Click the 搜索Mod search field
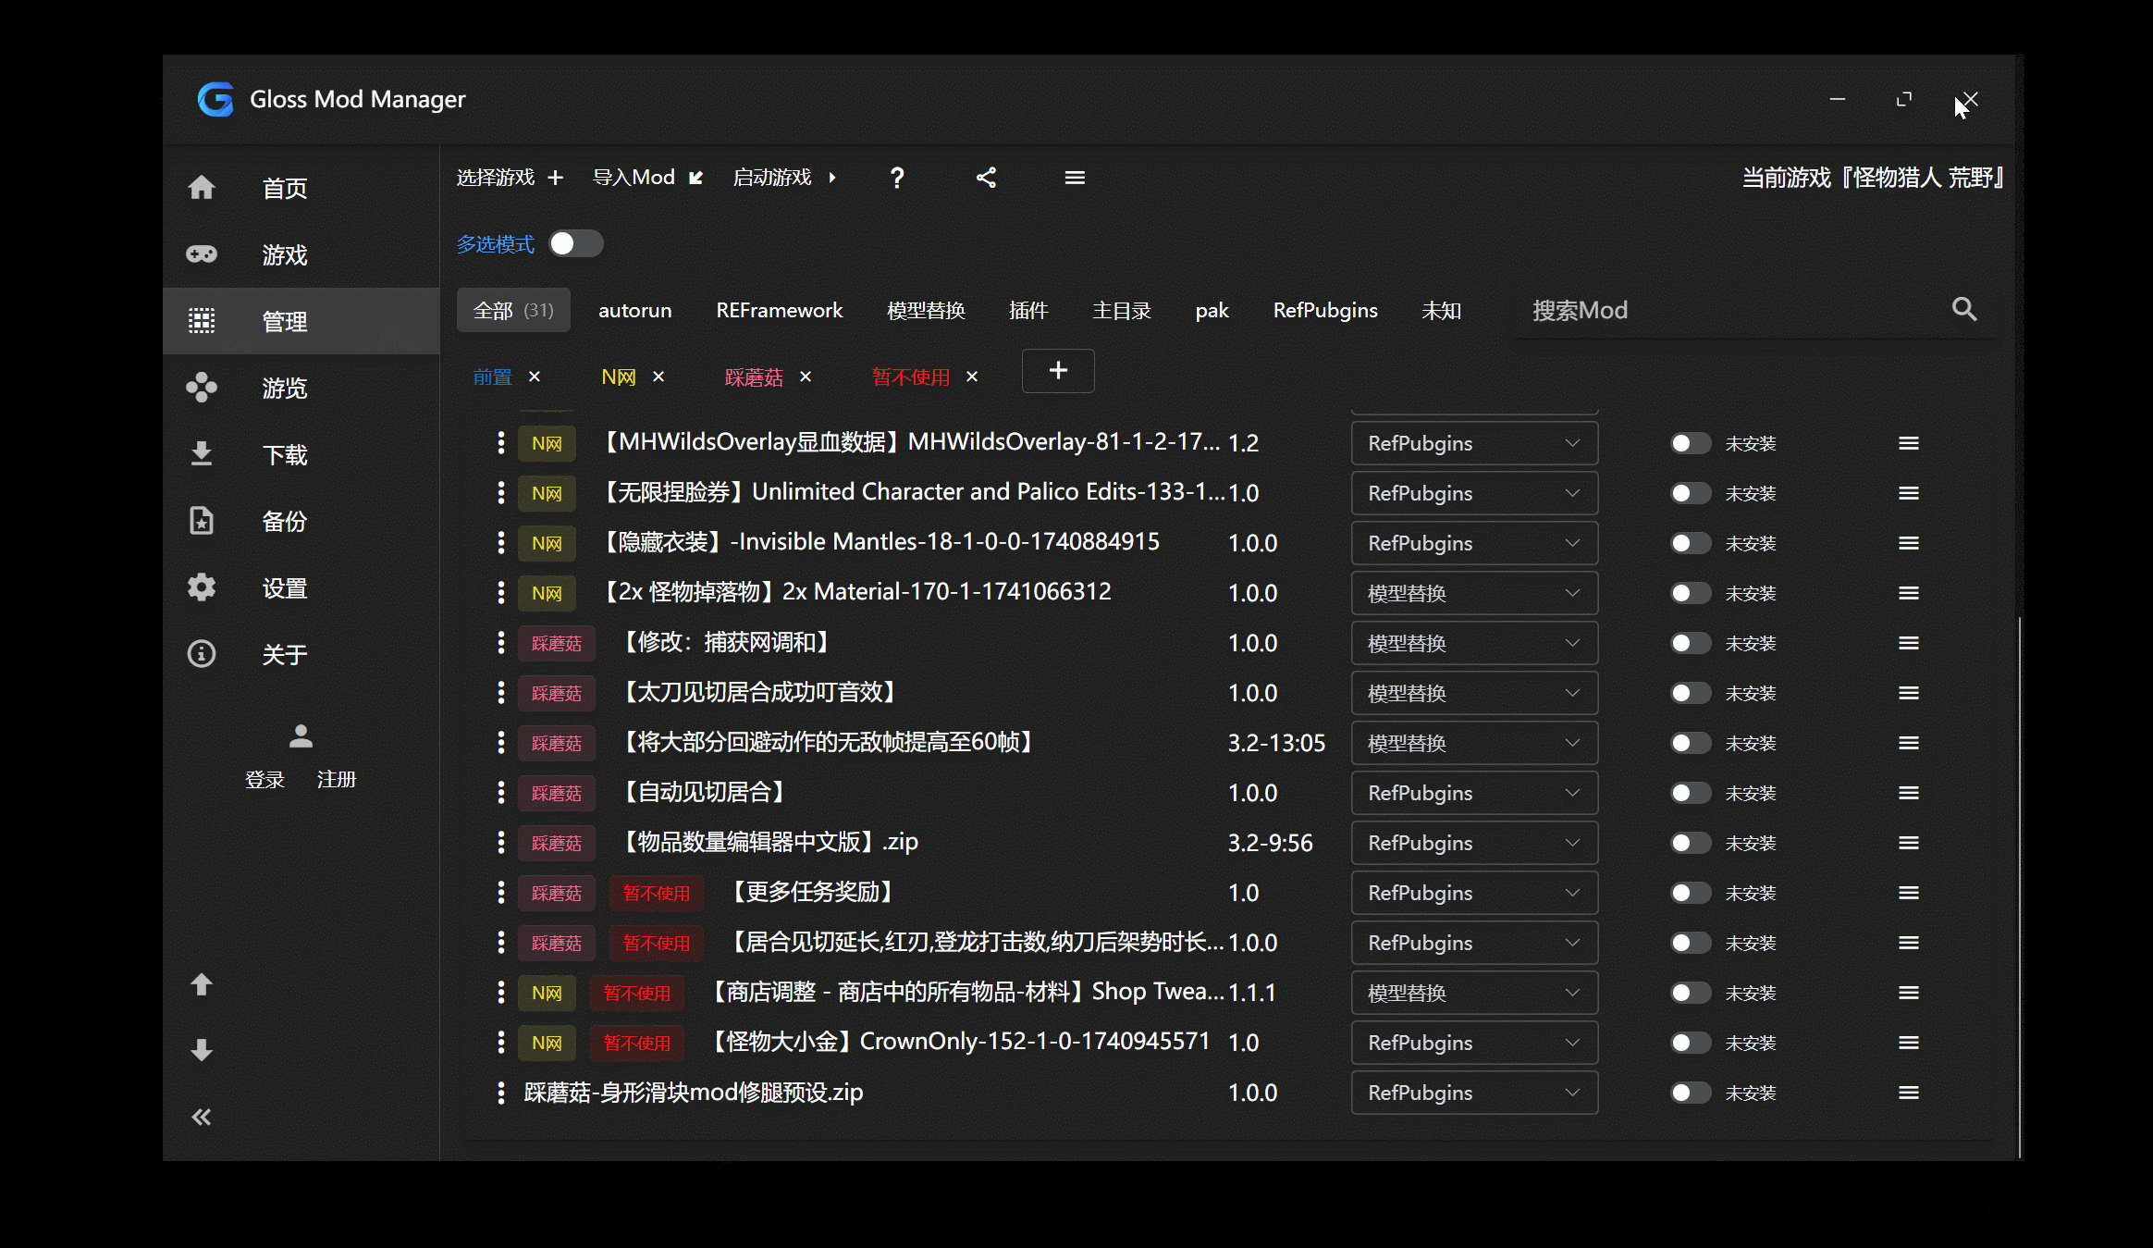Screen dimensions: 2153x1248 [1734, 310]
